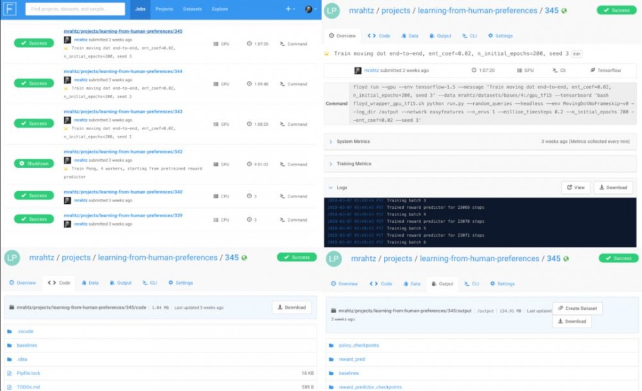
Task: Click mrahtz breadcrumb in top-right panel
Action: tap(361, 11)
